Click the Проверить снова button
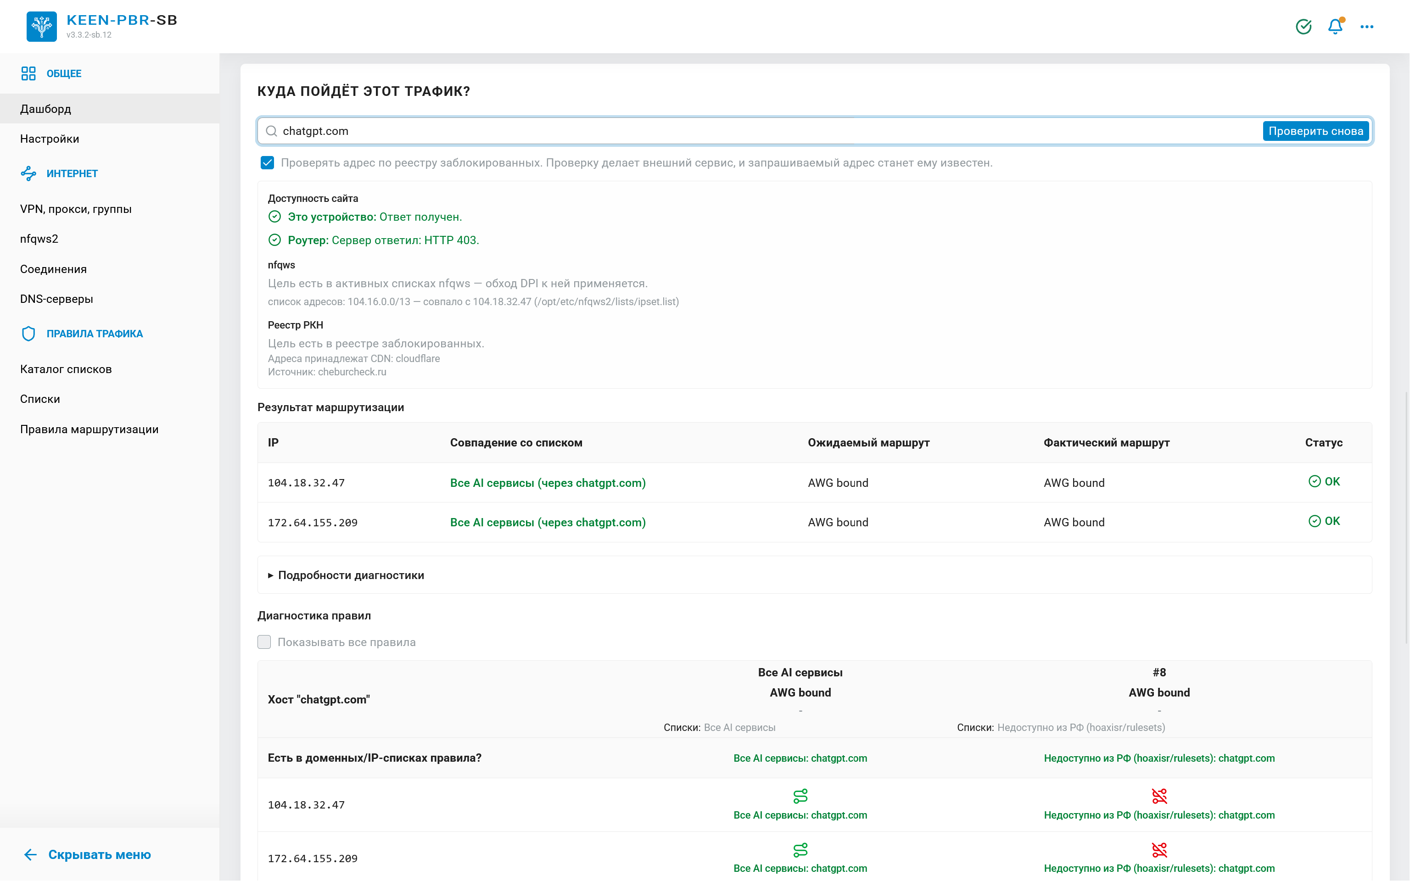This screenshot has height=881, width=1410. point(1315,131)
